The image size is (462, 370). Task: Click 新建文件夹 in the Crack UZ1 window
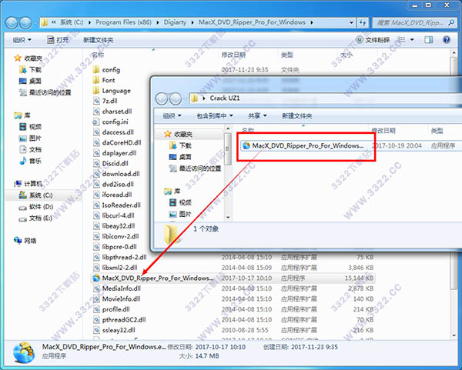point(297,115)
